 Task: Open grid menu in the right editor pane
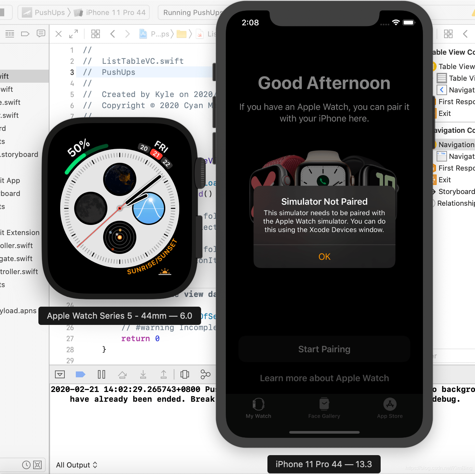[x=448, y=34]
